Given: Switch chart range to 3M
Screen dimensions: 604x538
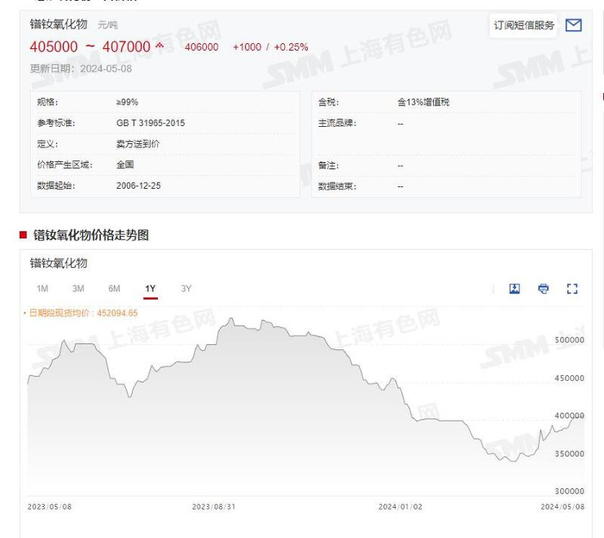Looking at the screenshot, I should (x=79, y=289).
